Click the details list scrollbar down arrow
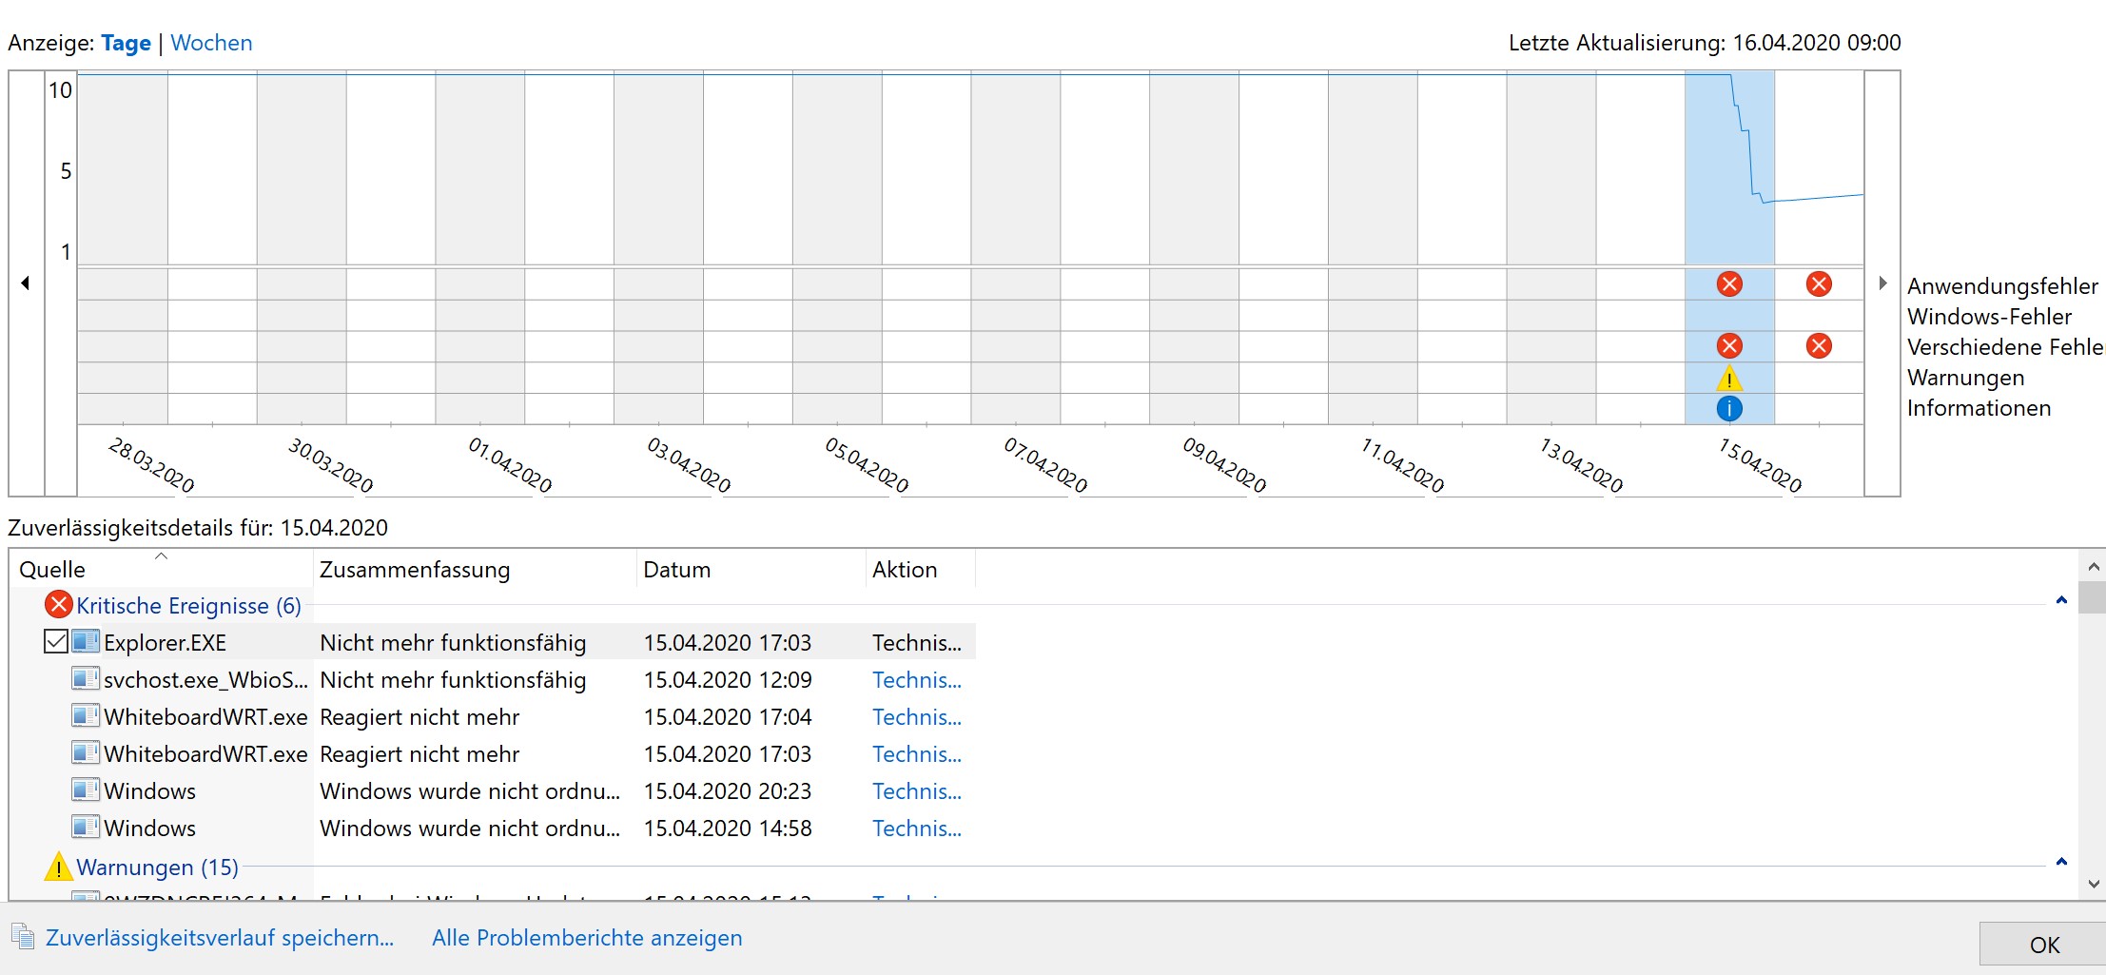Viewport: 2106px width, 975px height. point(2093,884)
